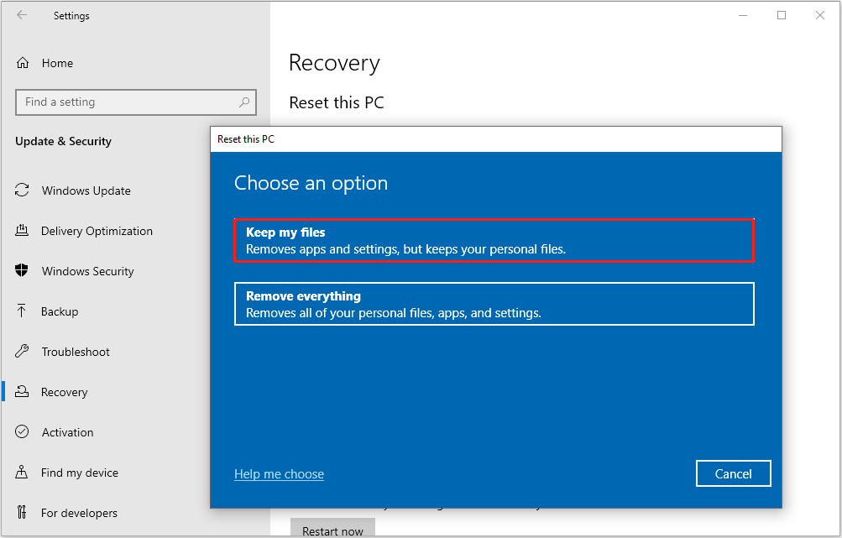Image resolution: width=842 pixels, height=538 pixels.
Task: Click the back arrow in Settings
Action: tap(22, 15)
